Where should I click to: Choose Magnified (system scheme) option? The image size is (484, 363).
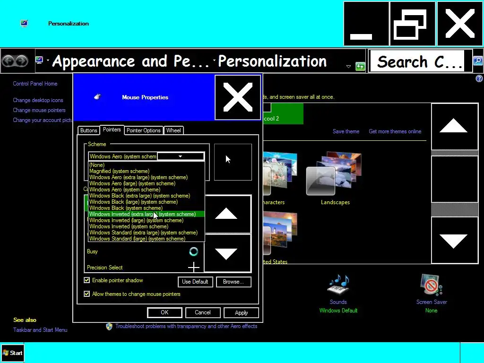147,171
